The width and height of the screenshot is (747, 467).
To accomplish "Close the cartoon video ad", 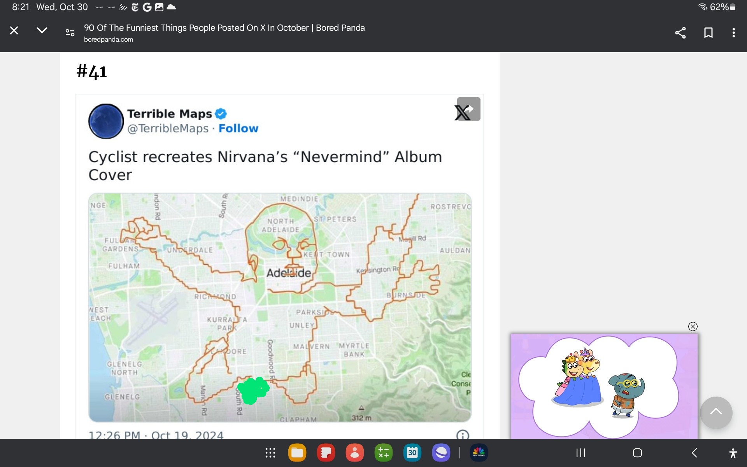I will pyautogui.click(x=693, y=327).
